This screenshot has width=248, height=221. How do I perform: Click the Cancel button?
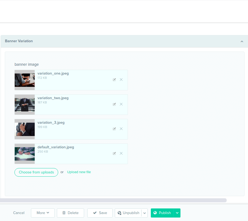(19, 213)
